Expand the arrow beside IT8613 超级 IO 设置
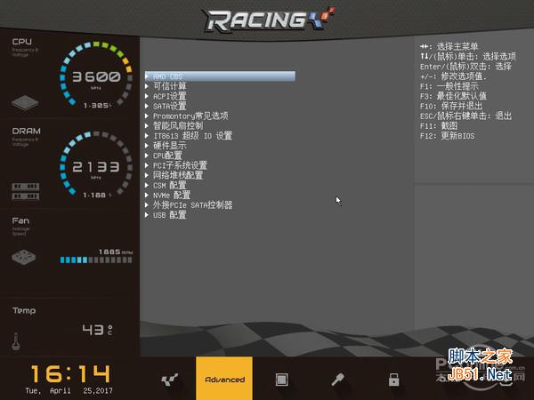Screen dimensions: 534x400 click(x=147, y=135)
